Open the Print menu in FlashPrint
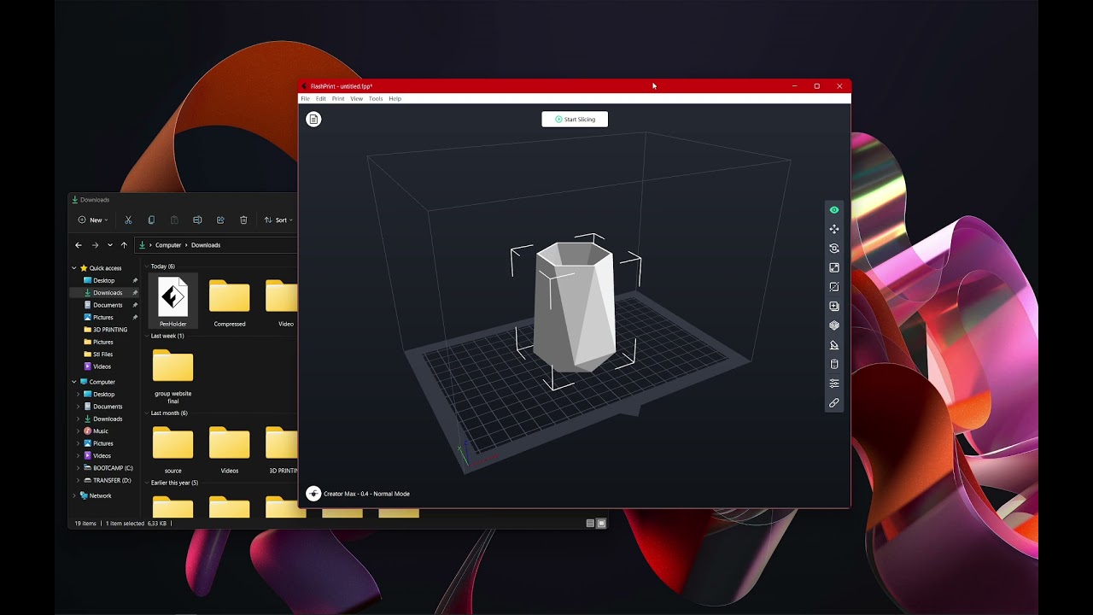 point(338,99)
